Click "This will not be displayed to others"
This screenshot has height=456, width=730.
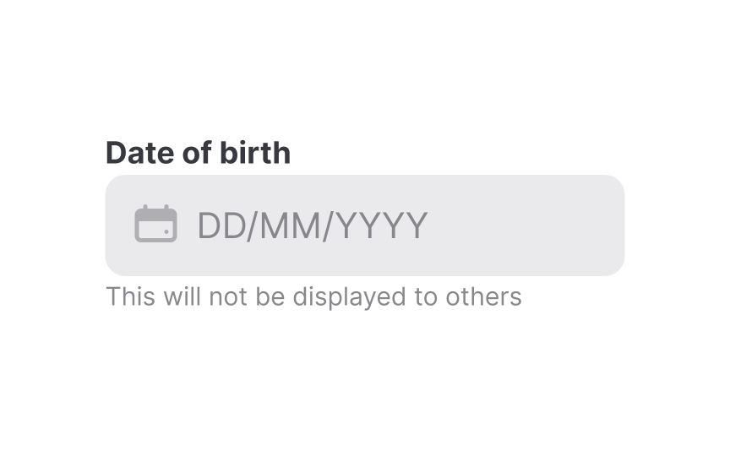click(x=313, y=297)
